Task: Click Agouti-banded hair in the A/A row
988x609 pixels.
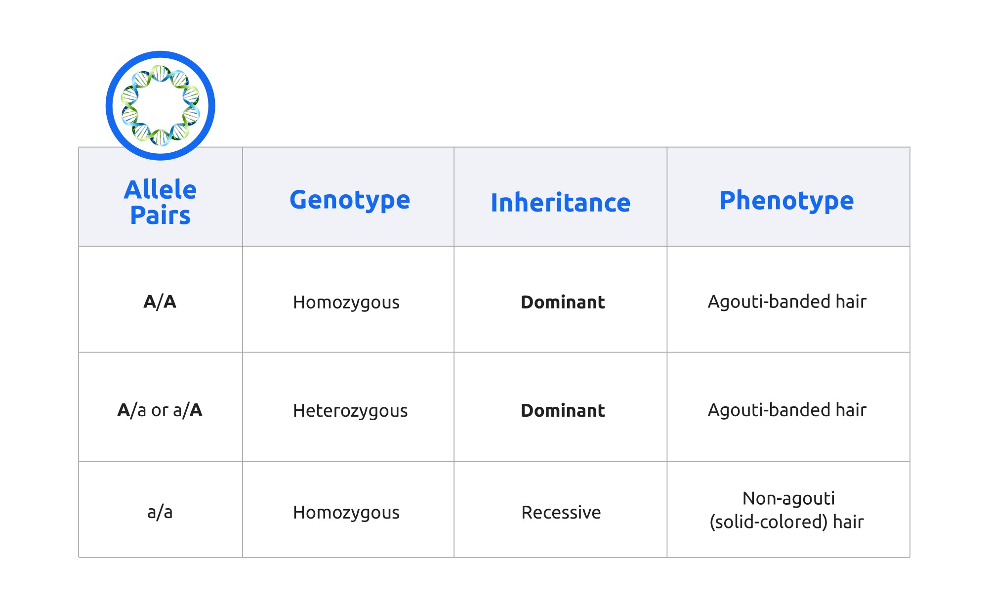Action: [x=787, y=302]
